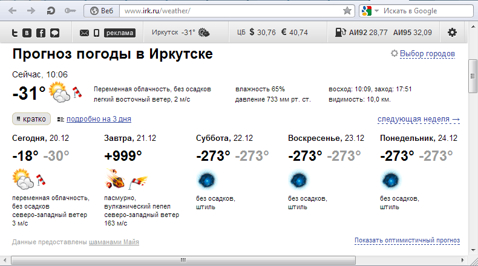478x266 pixels.
Task: Open search engine dropdown next to Google icon
Action: [376, 11]
